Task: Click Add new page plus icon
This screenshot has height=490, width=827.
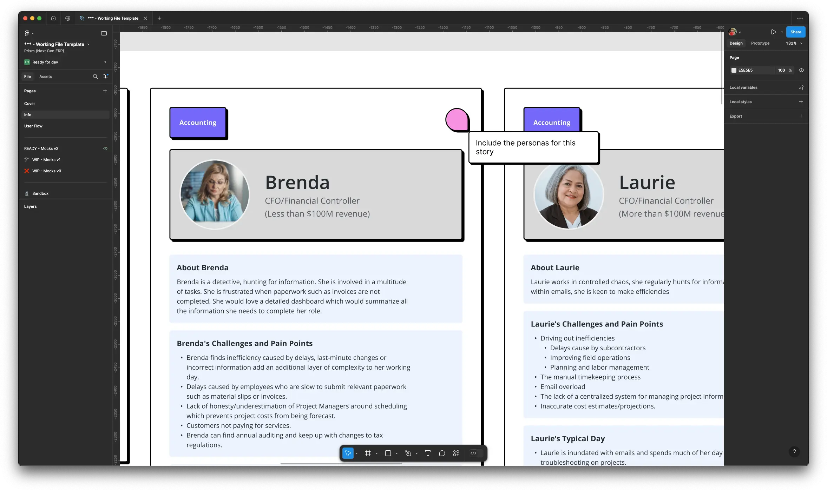Action: (x=105, y=91)
